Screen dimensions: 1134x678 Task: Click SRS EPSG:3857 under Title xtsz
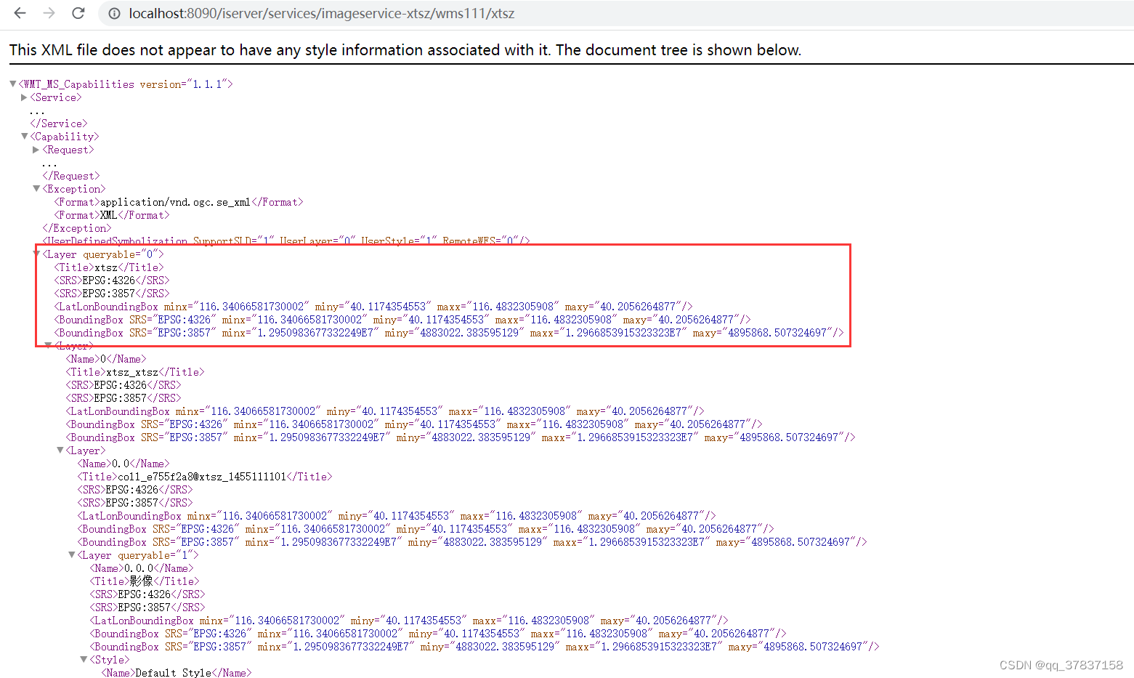112,294
